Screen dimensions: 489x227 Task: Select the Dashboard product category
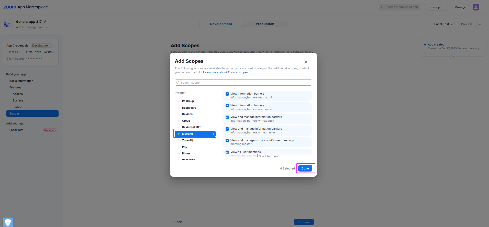[x=189, y=108]
